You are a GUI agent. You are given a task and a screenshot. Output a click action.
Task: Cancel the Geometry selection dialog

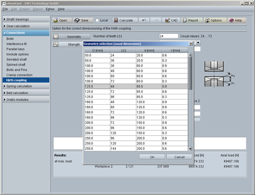179,157
